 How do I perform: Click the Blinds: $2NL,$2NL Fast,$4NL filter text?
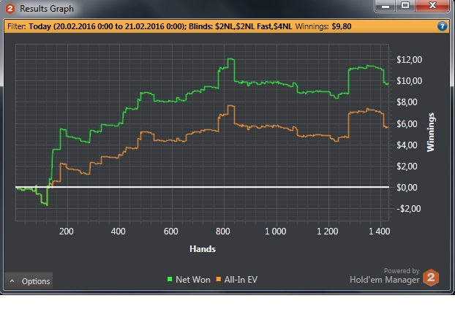coord(240,26)
